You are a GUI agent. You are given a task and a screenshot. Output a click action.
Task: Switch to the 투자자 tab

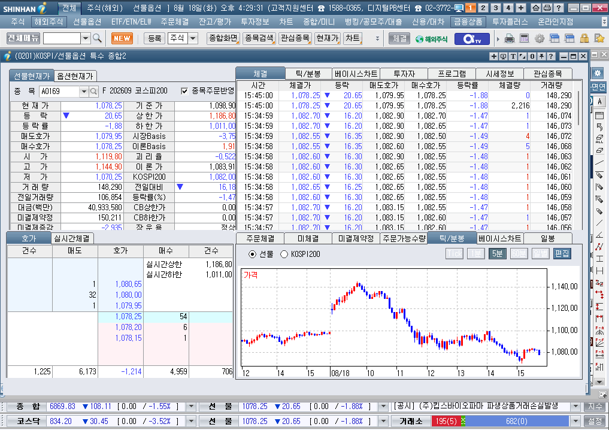404,74
